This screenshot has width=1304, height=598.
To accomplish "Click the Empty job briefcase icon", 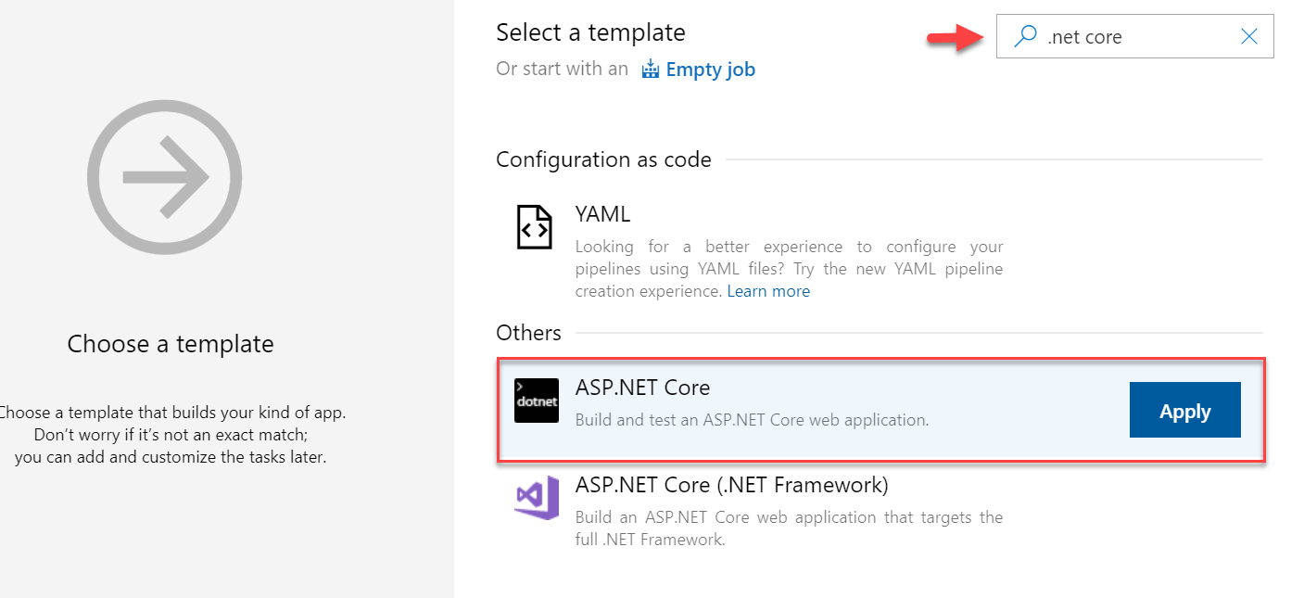I will [x=650, y=68].
